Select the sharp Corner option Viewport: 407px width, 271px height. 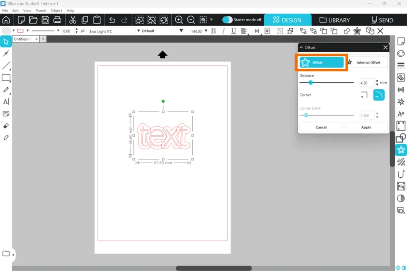click(x=364, y=95)
